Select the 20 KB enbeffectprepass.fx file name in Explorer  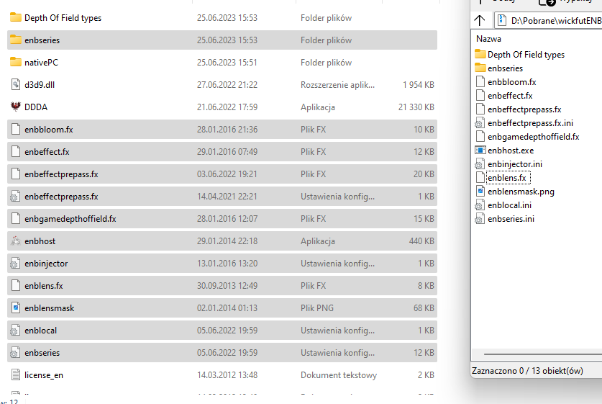[x=61, y=174]
